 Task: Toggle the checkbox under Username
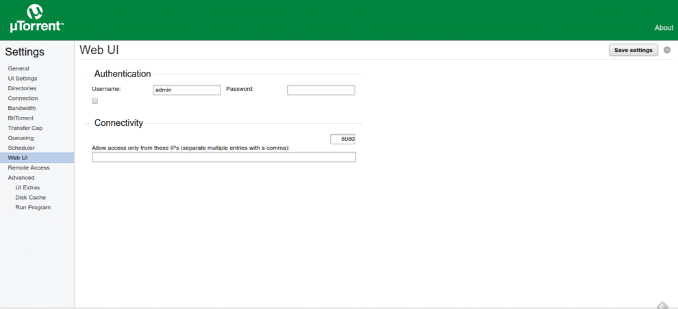95,100
